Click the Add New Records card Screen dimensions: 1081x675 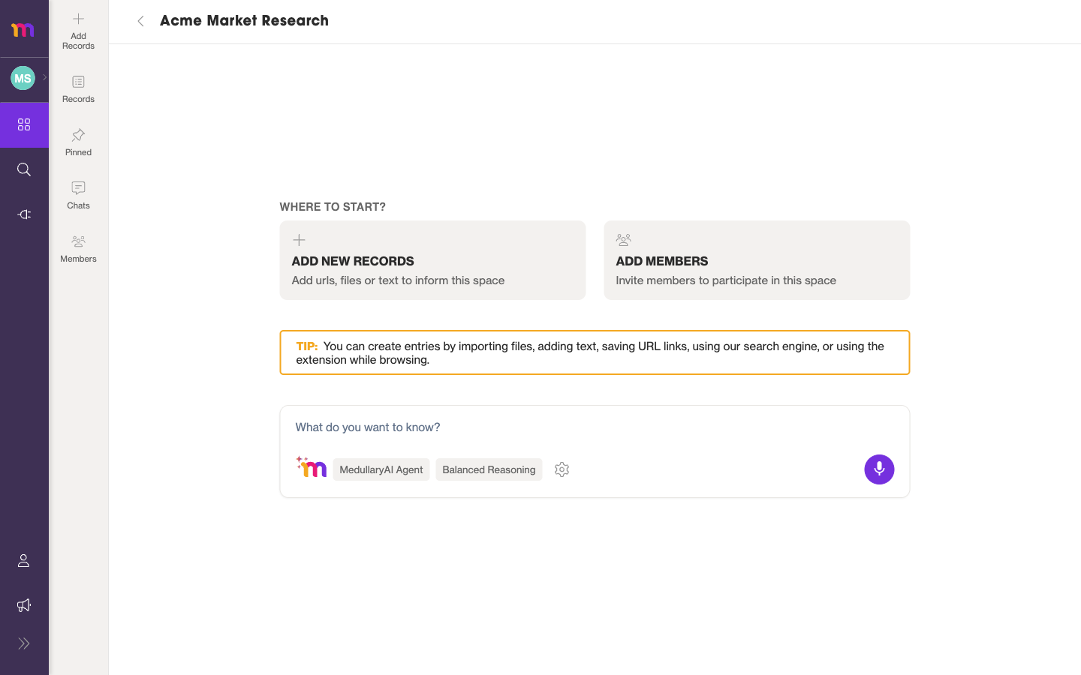click(x=432, y=260)
